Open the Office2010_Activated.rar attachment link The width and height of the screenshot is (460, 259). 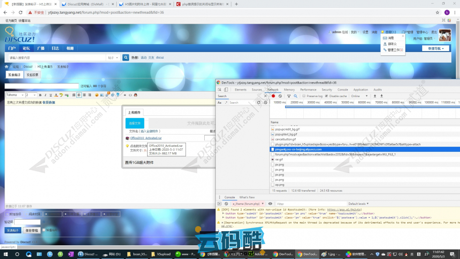[146, 138]
